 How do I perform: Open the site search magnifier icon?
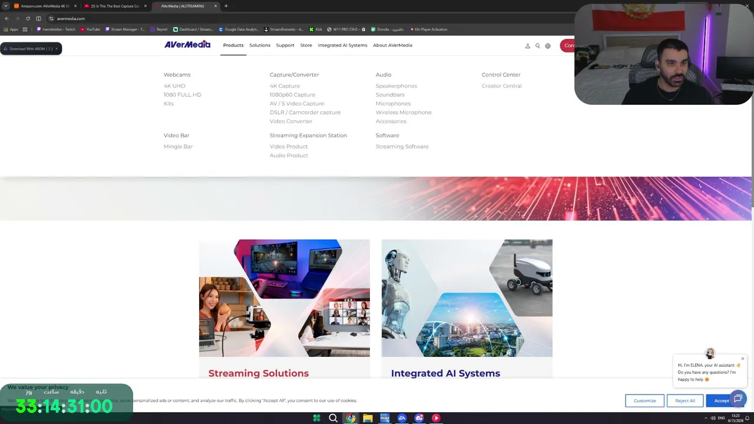[x=537, y=46]
